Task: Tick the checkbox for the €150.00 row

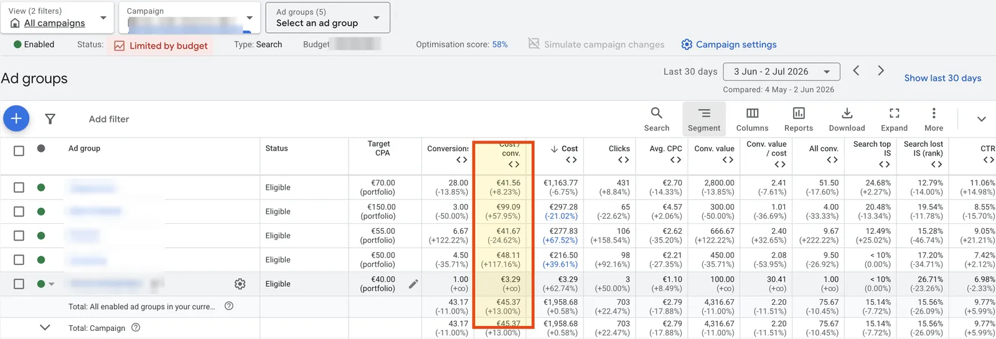Action: point(19,211)
